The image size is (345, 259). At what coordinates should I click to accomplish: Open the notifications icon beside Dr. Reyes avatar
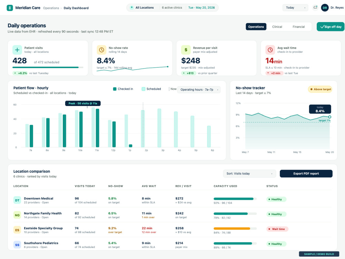[315, 8]
